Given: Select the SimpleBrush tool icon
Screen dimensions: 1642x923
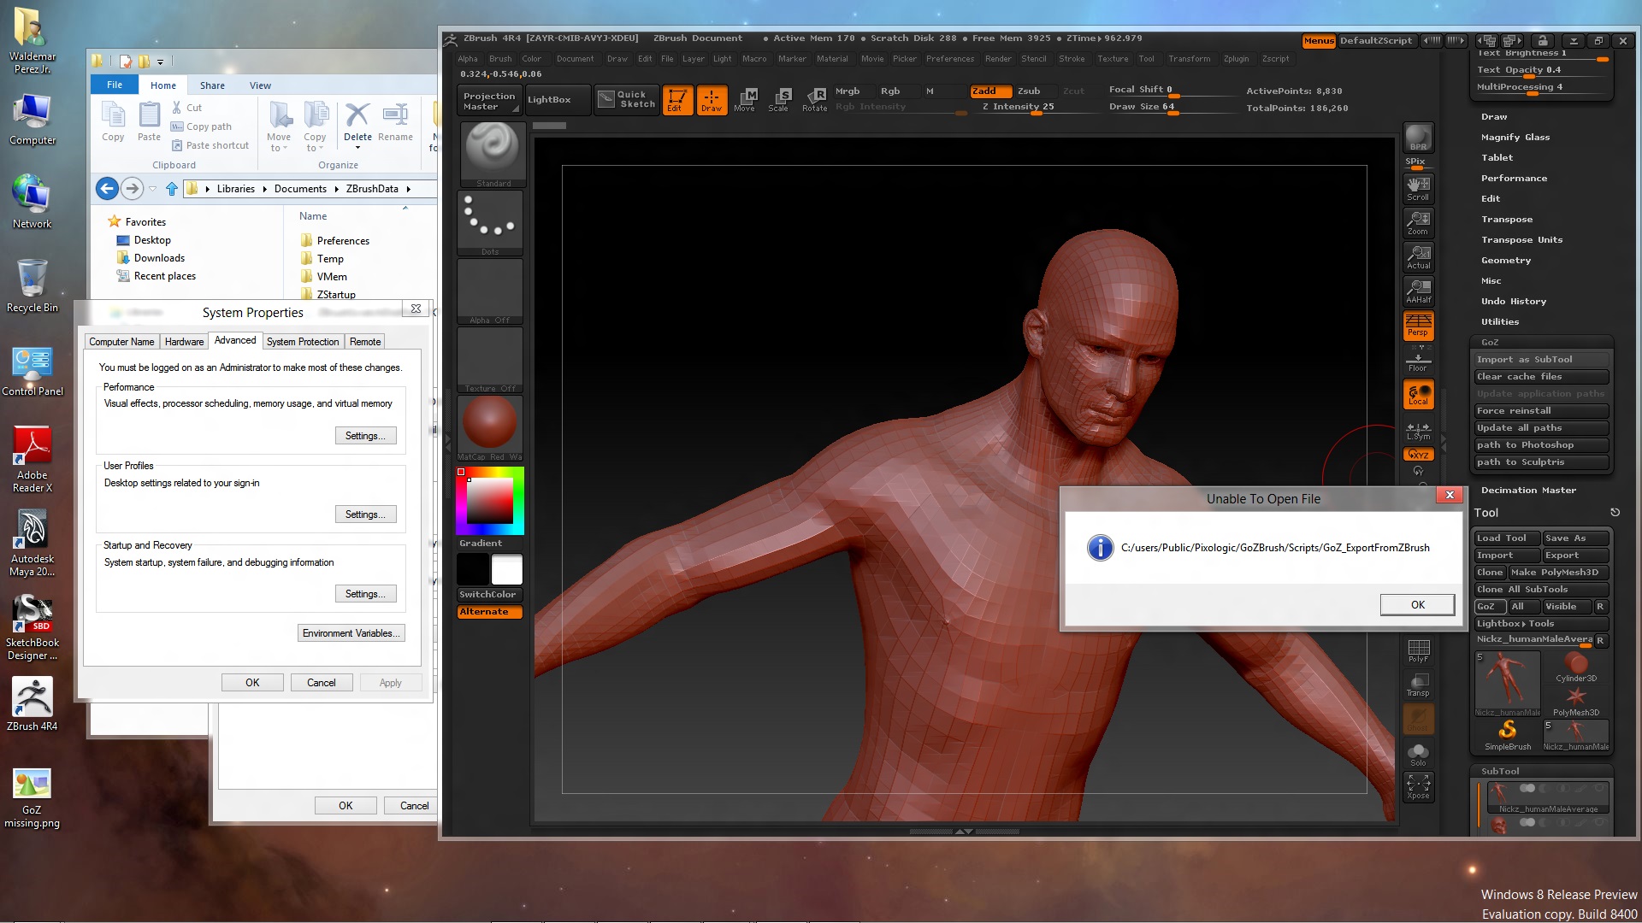Looking at the screenshot, I should click(x=1507, y=735).
